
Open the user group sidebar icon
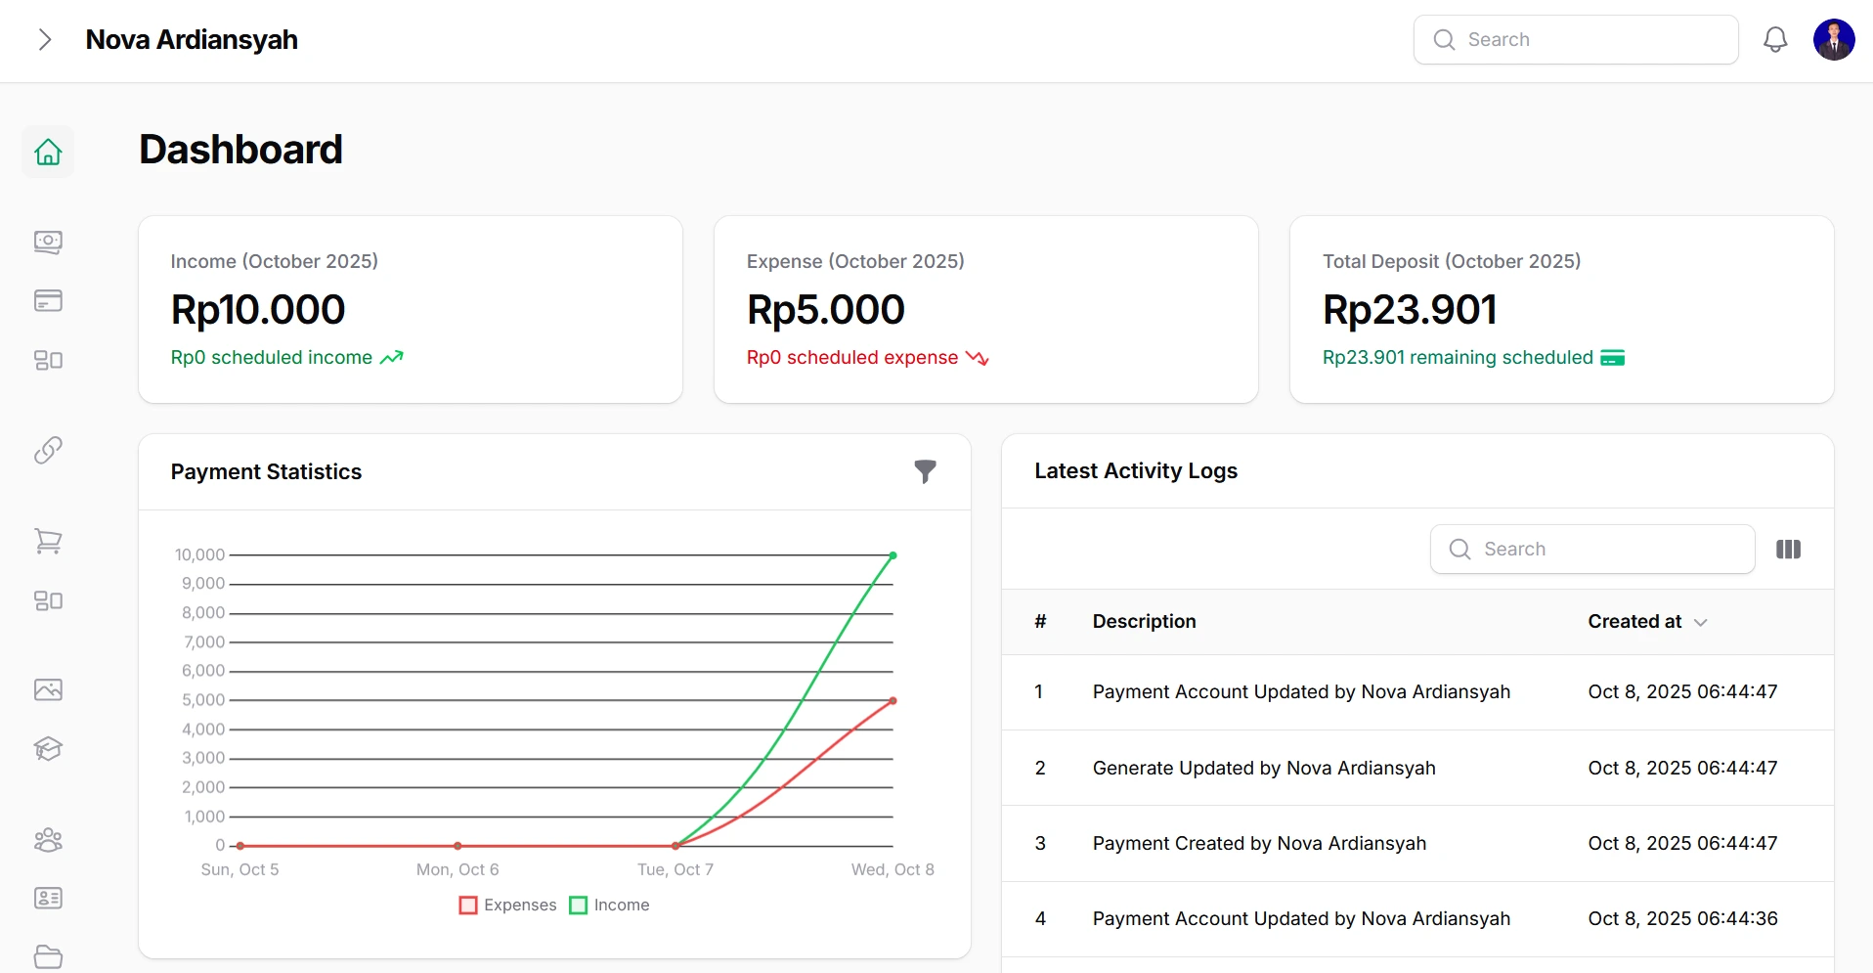click(x=48, y=840)
